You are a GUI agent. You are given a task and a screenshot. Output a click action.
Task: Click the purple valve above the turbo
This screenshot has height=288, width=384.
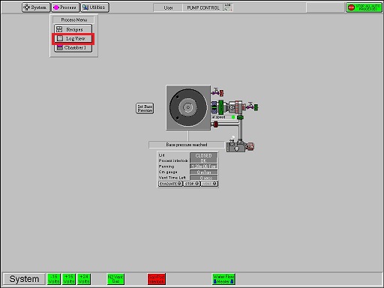(217, 92)
